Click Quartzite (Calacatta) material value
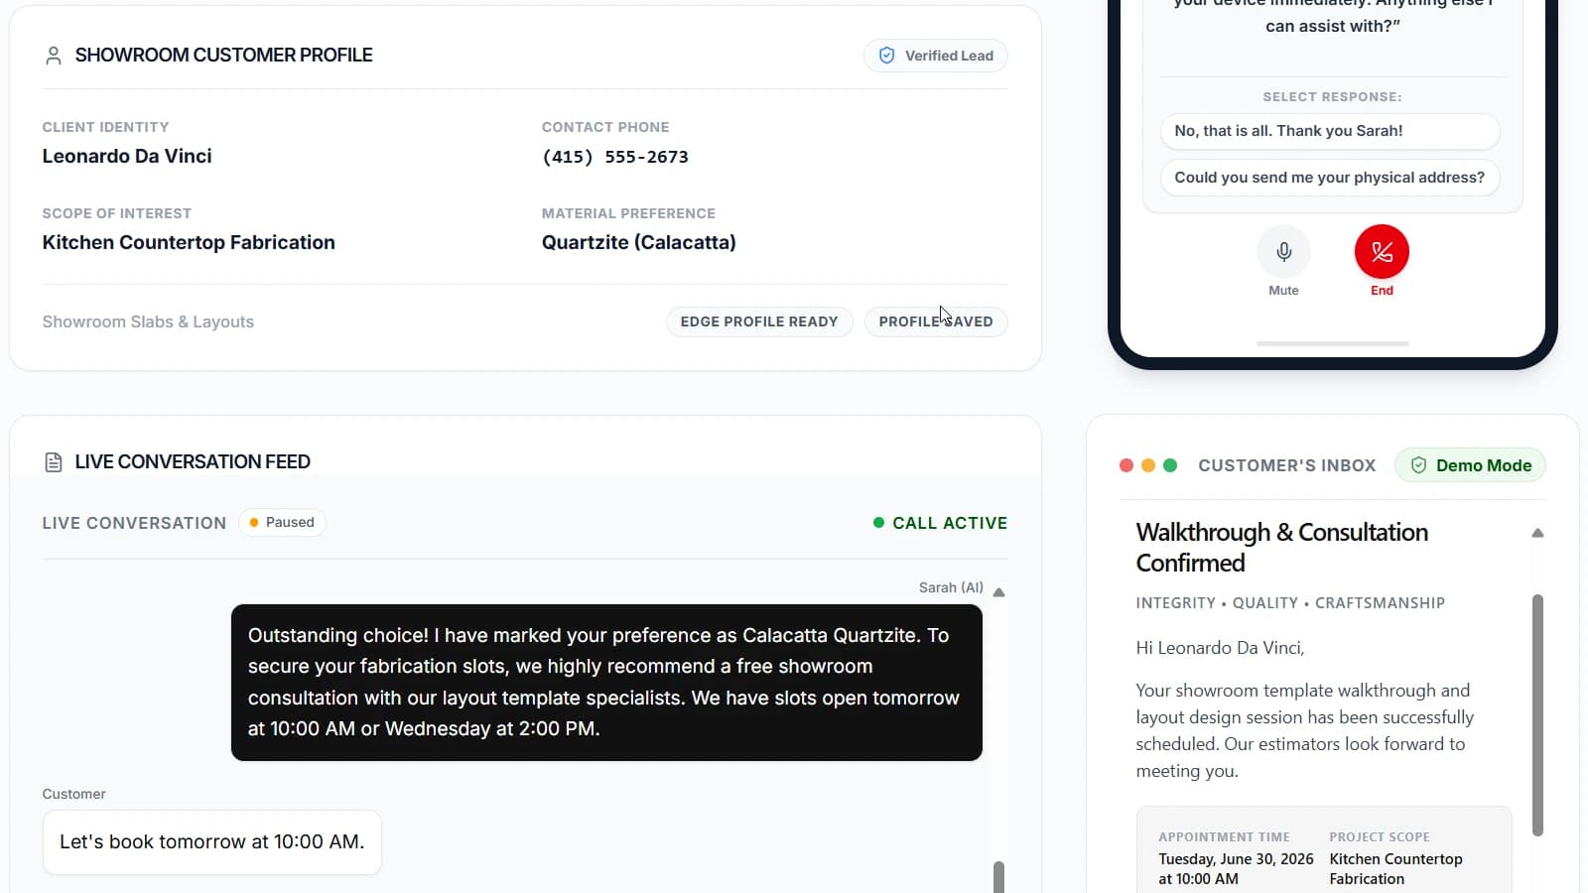Viewport: 1588px width, 893px height. tap(639, 242)
